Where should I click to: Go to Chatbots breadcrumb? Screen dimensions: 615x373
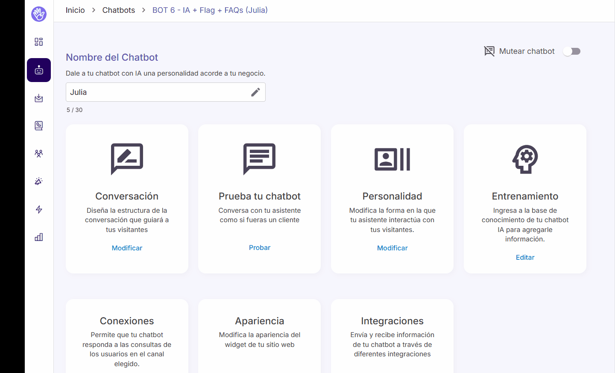click(x=119, y=10)
